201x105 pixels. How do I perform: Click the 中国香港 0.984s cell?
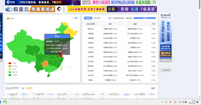coord(110,80)
